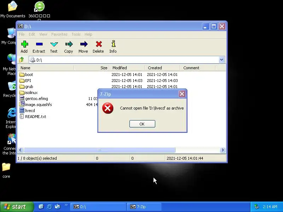Open the View menu
Image resolution: width=283 pixels, height=212 pixels.
(x=43, y=34)
